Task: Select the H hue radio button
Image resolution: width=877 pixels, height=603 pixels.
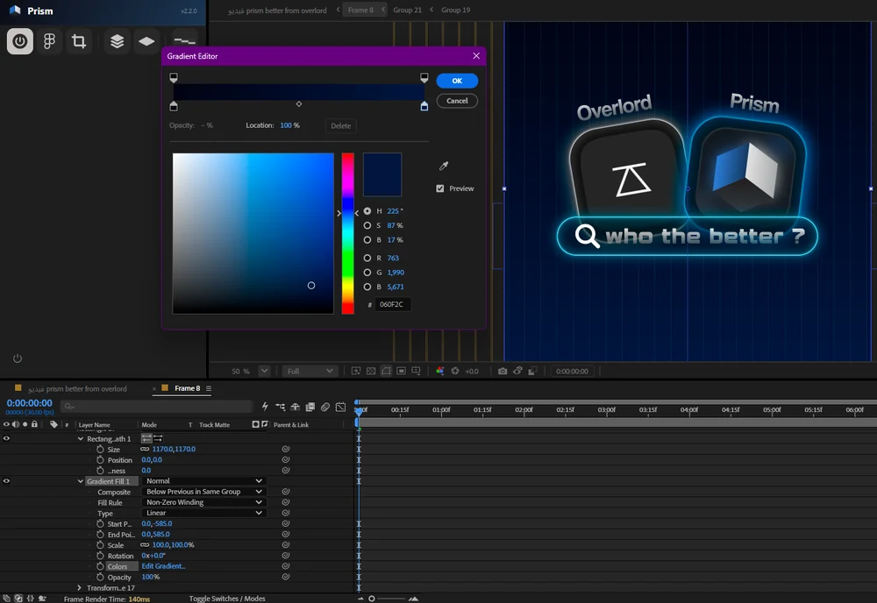Action: coord(367,211)
